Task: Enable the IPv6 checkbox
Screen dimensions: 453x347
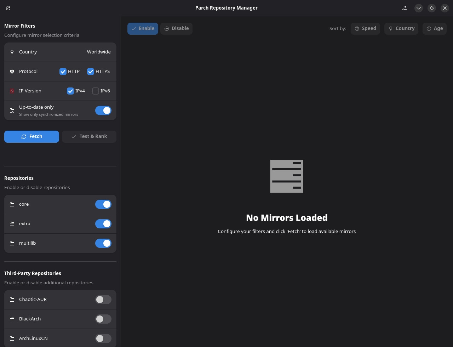Action: 96,91
